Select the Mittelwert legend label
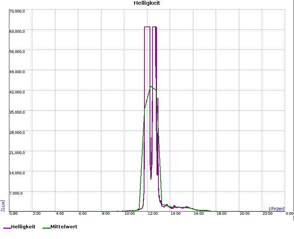294x239 pixels. [x=64, y=227]
